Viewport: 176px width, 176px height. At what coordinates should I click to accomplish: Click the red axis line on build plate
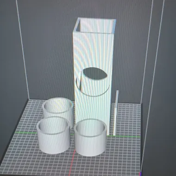[x=71, y=163]
